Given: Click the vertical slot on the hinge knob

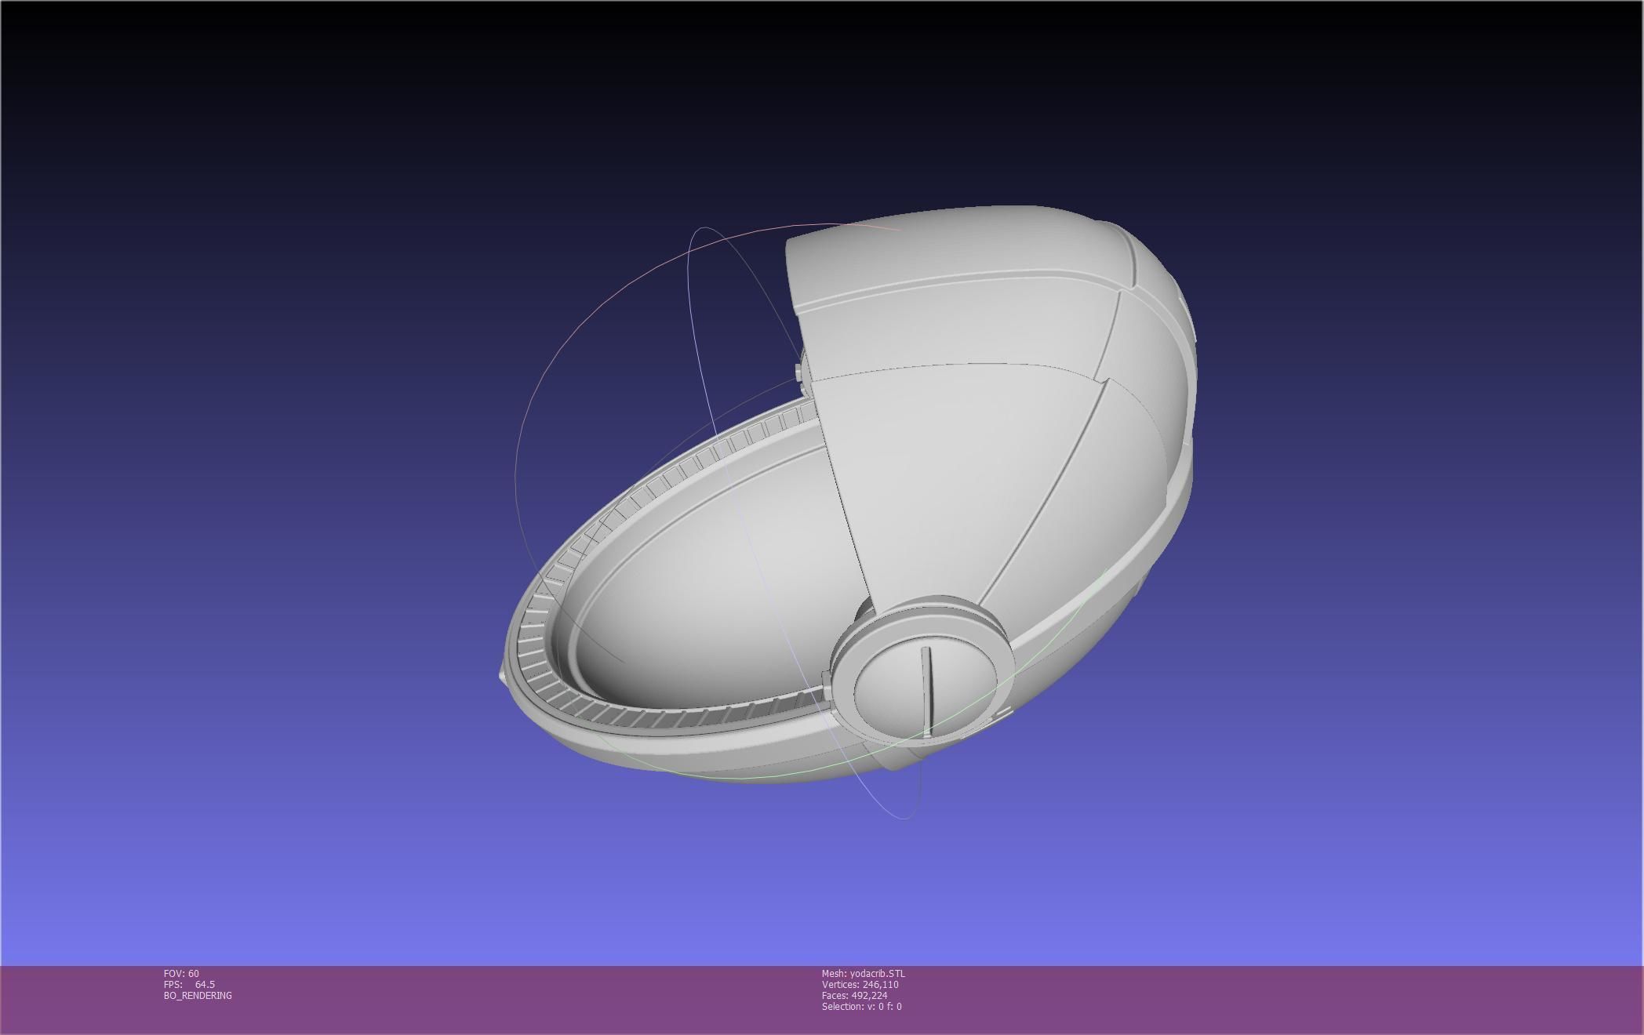Looking at the screenshot, I should click(926, 690).
